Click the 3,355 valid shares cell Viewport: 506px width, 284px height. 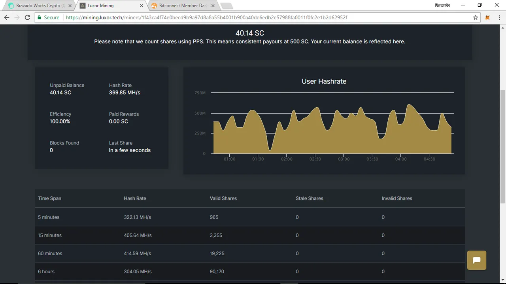tap(216, 235)
